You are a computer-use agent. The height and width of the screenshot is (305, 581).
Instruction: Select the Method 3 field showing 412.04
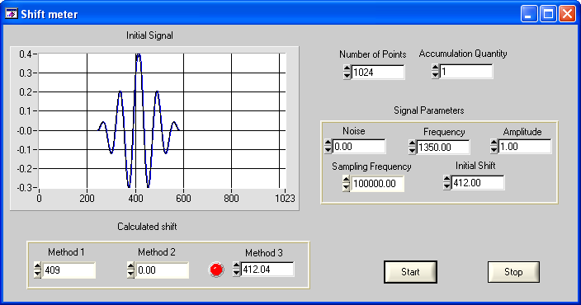tap(267, 270)
